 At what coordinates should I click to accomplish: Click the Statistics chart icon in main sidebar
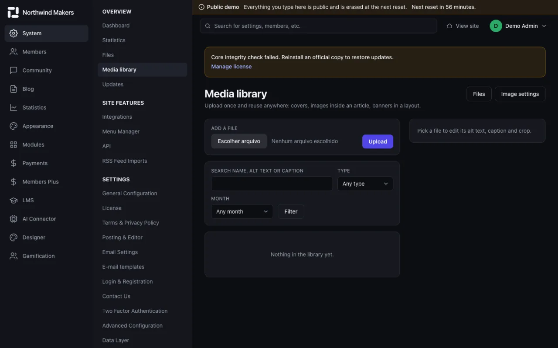[x=14, y=107]
